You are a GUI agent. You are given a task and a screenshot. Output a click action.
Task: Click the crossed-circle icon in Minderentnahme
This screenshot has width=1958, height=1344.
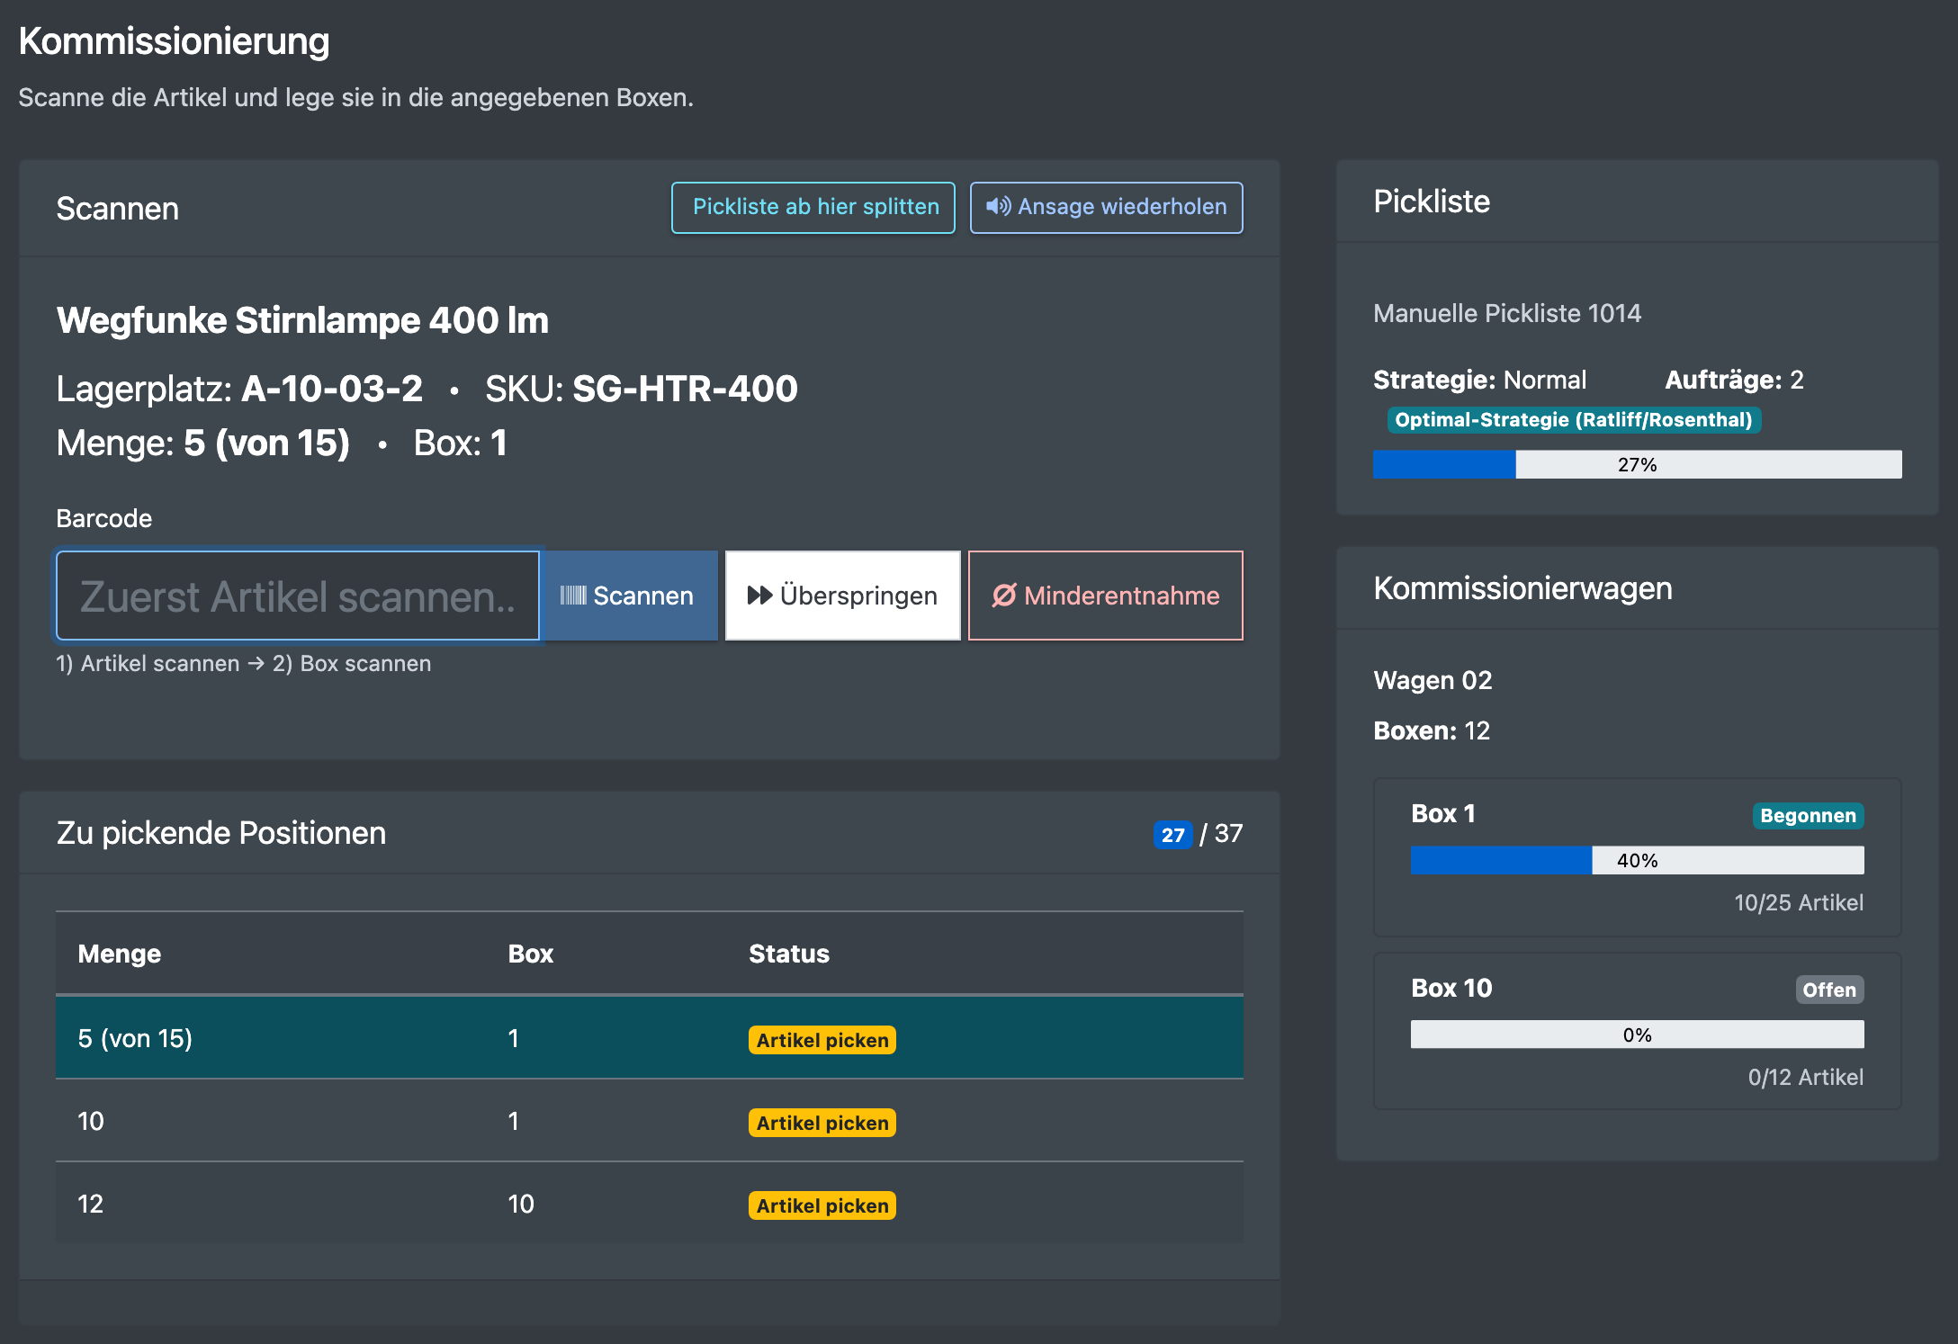tap(1004, 596)
